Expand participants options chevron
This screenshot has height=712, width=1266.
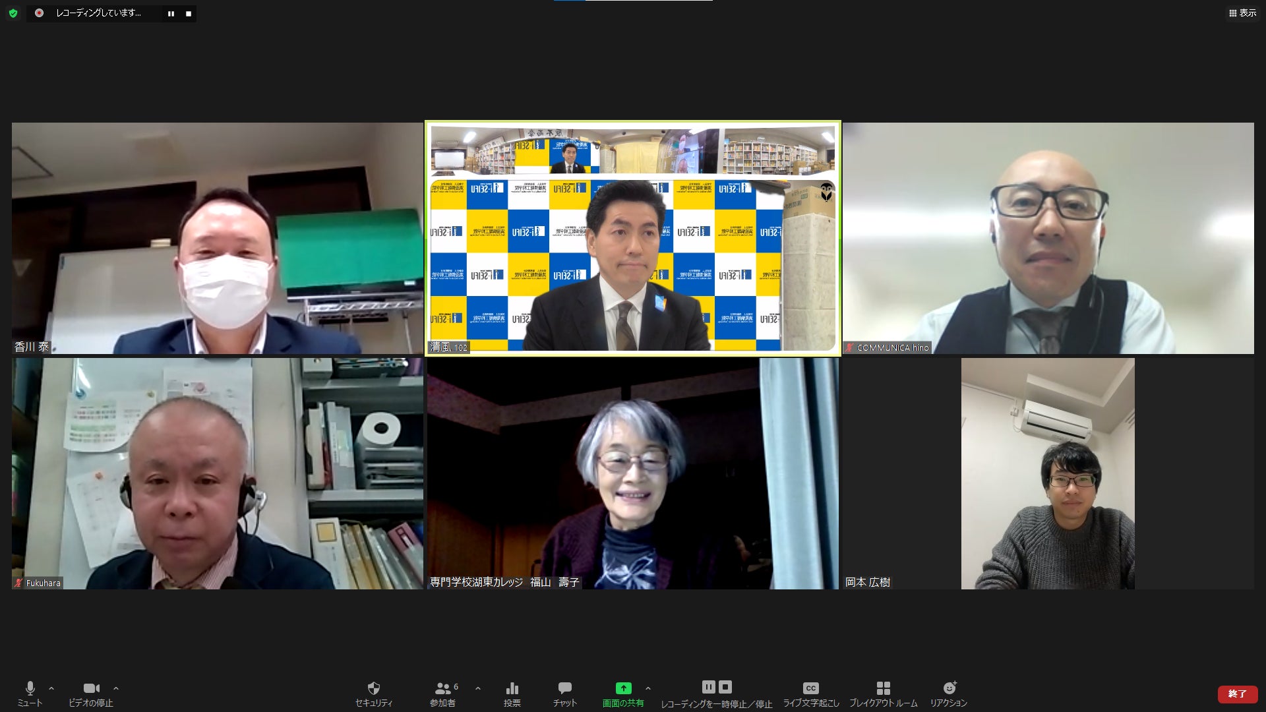pos(478,688)
